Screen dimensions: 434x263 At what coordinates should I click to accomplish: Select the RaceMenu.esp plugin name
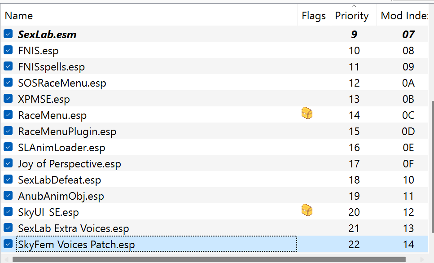(53, 115)
